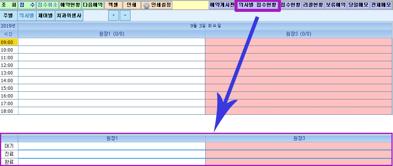
Task: Select the 09:00 time row label
Action: (x=9, y=42)
